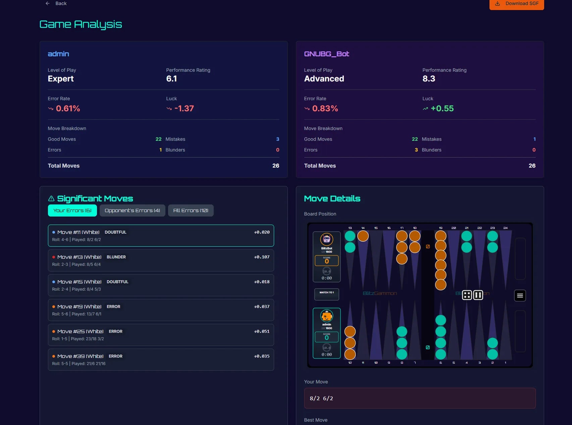Click the warning triangle beside Significant Moves
The image size is (572, 425).
(x=51, y=198)
